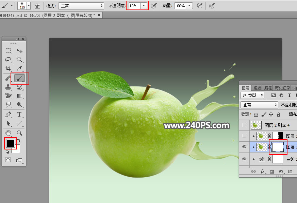Select the Rectangular Marquee tool
This screenshot has height=203, width=297.
[x=8, y=51]
